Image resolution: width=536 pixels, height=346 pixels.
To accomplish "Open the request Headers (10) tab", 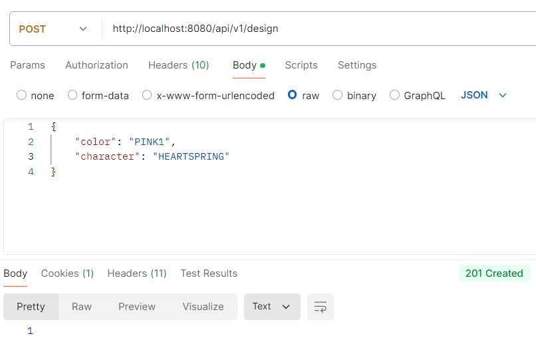I will click(x=178, y=65).
